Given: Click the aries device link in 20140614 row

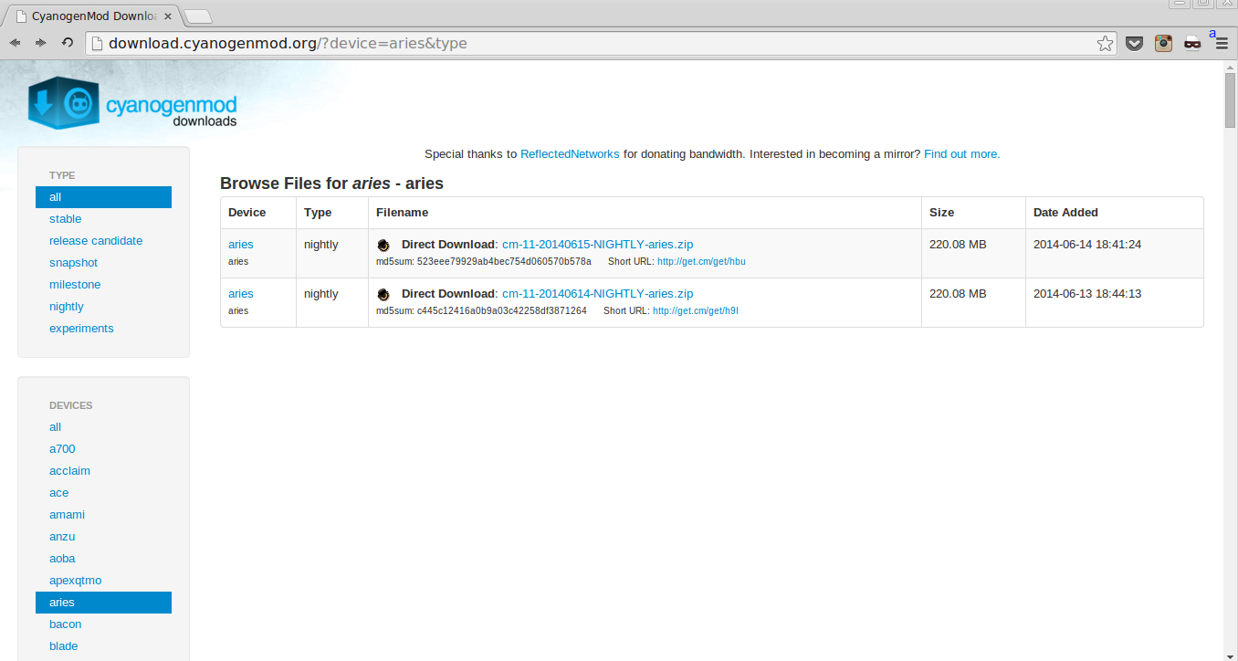Looking at the screenshot, I should pyautogui.click(x=241, y=294).
